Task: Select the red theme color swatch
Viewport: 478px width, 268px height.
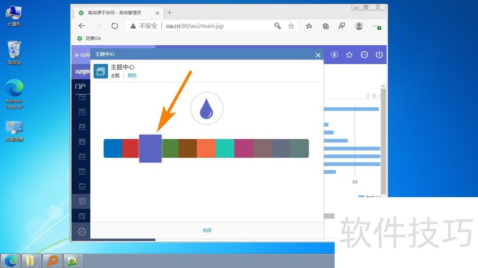Action: click(131, 148)
